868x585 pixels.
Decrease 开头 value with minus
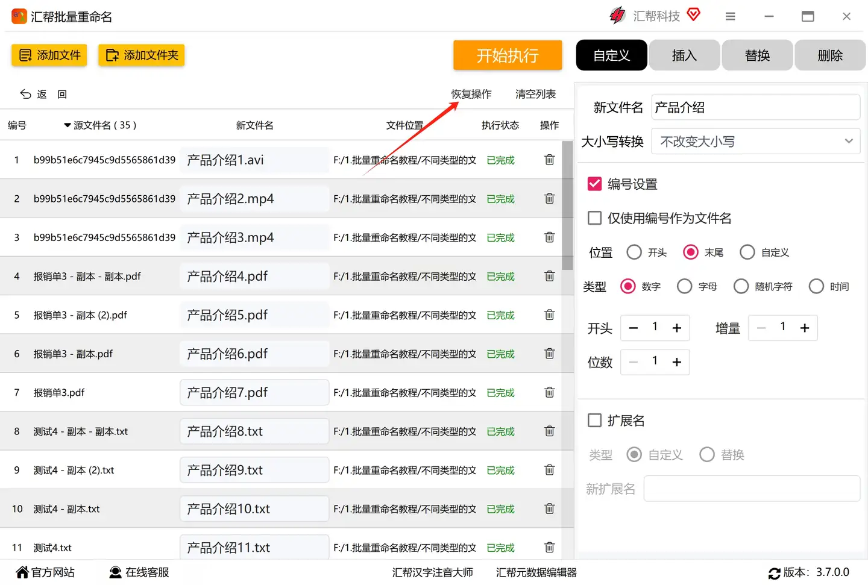[x=633, y=328]
